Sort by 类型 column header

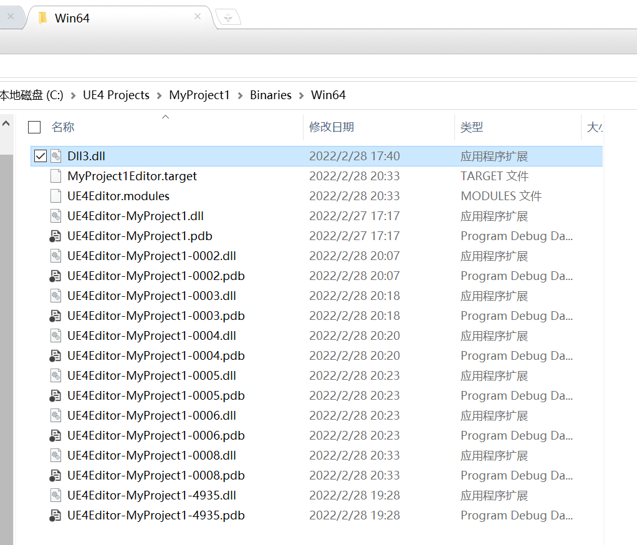(472, 127)
